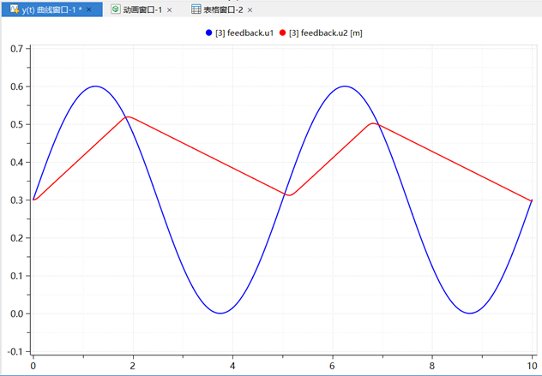
Task: Click the y-axis label -0.1
Action: point(15,351)
